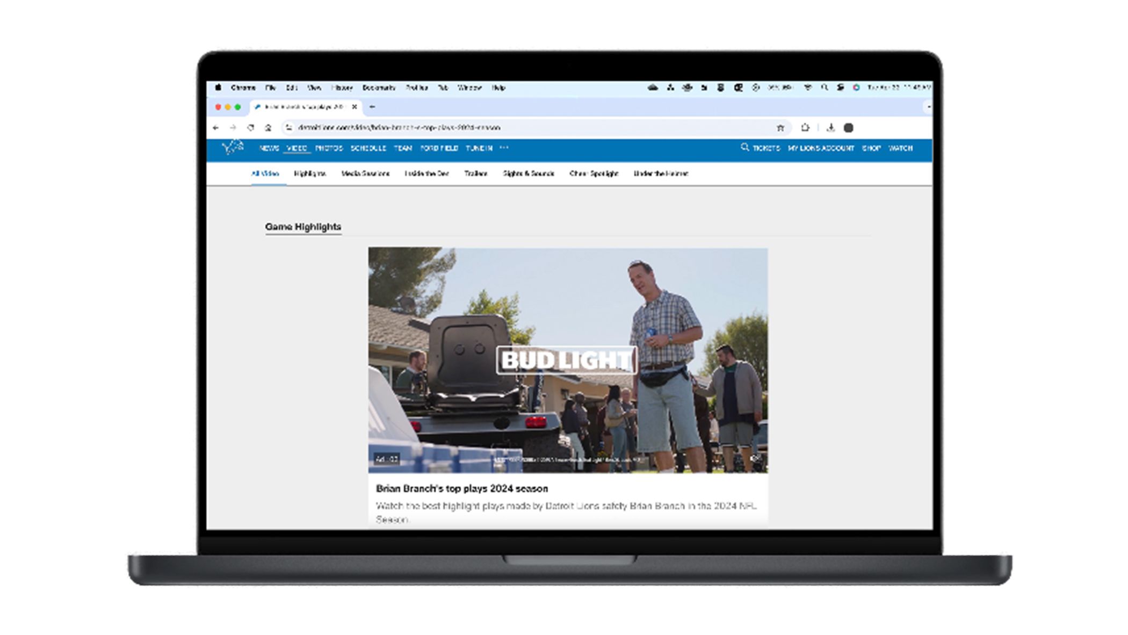Open the Window menu
The image size is (1128, 635).
[470, 88]
